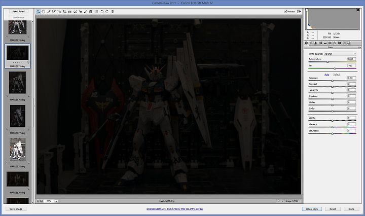Open the zoom level dropdown showing 20%
Viewport: 365px width, 216px height.
click(56, 201)
